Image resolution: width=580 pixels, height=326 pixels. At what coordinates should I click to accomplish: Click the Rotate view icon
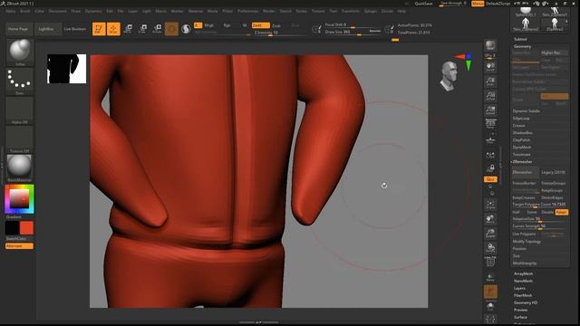(490, 248)
